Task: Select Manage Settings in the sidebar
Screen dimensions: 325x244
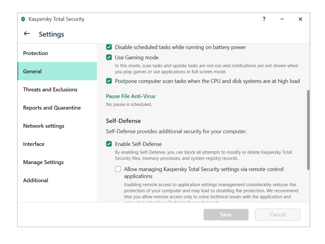Action: pos(43,162)
